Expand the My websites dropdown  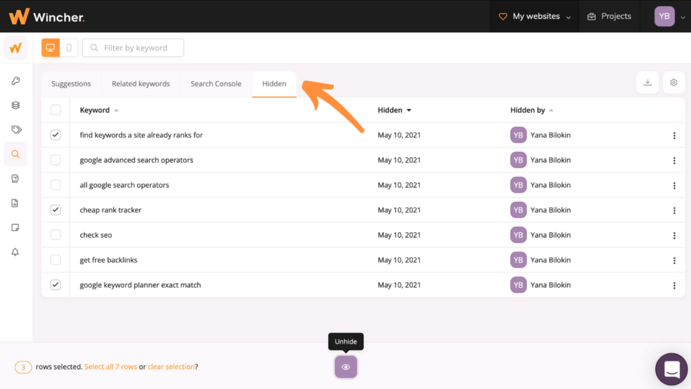point(536,16)
